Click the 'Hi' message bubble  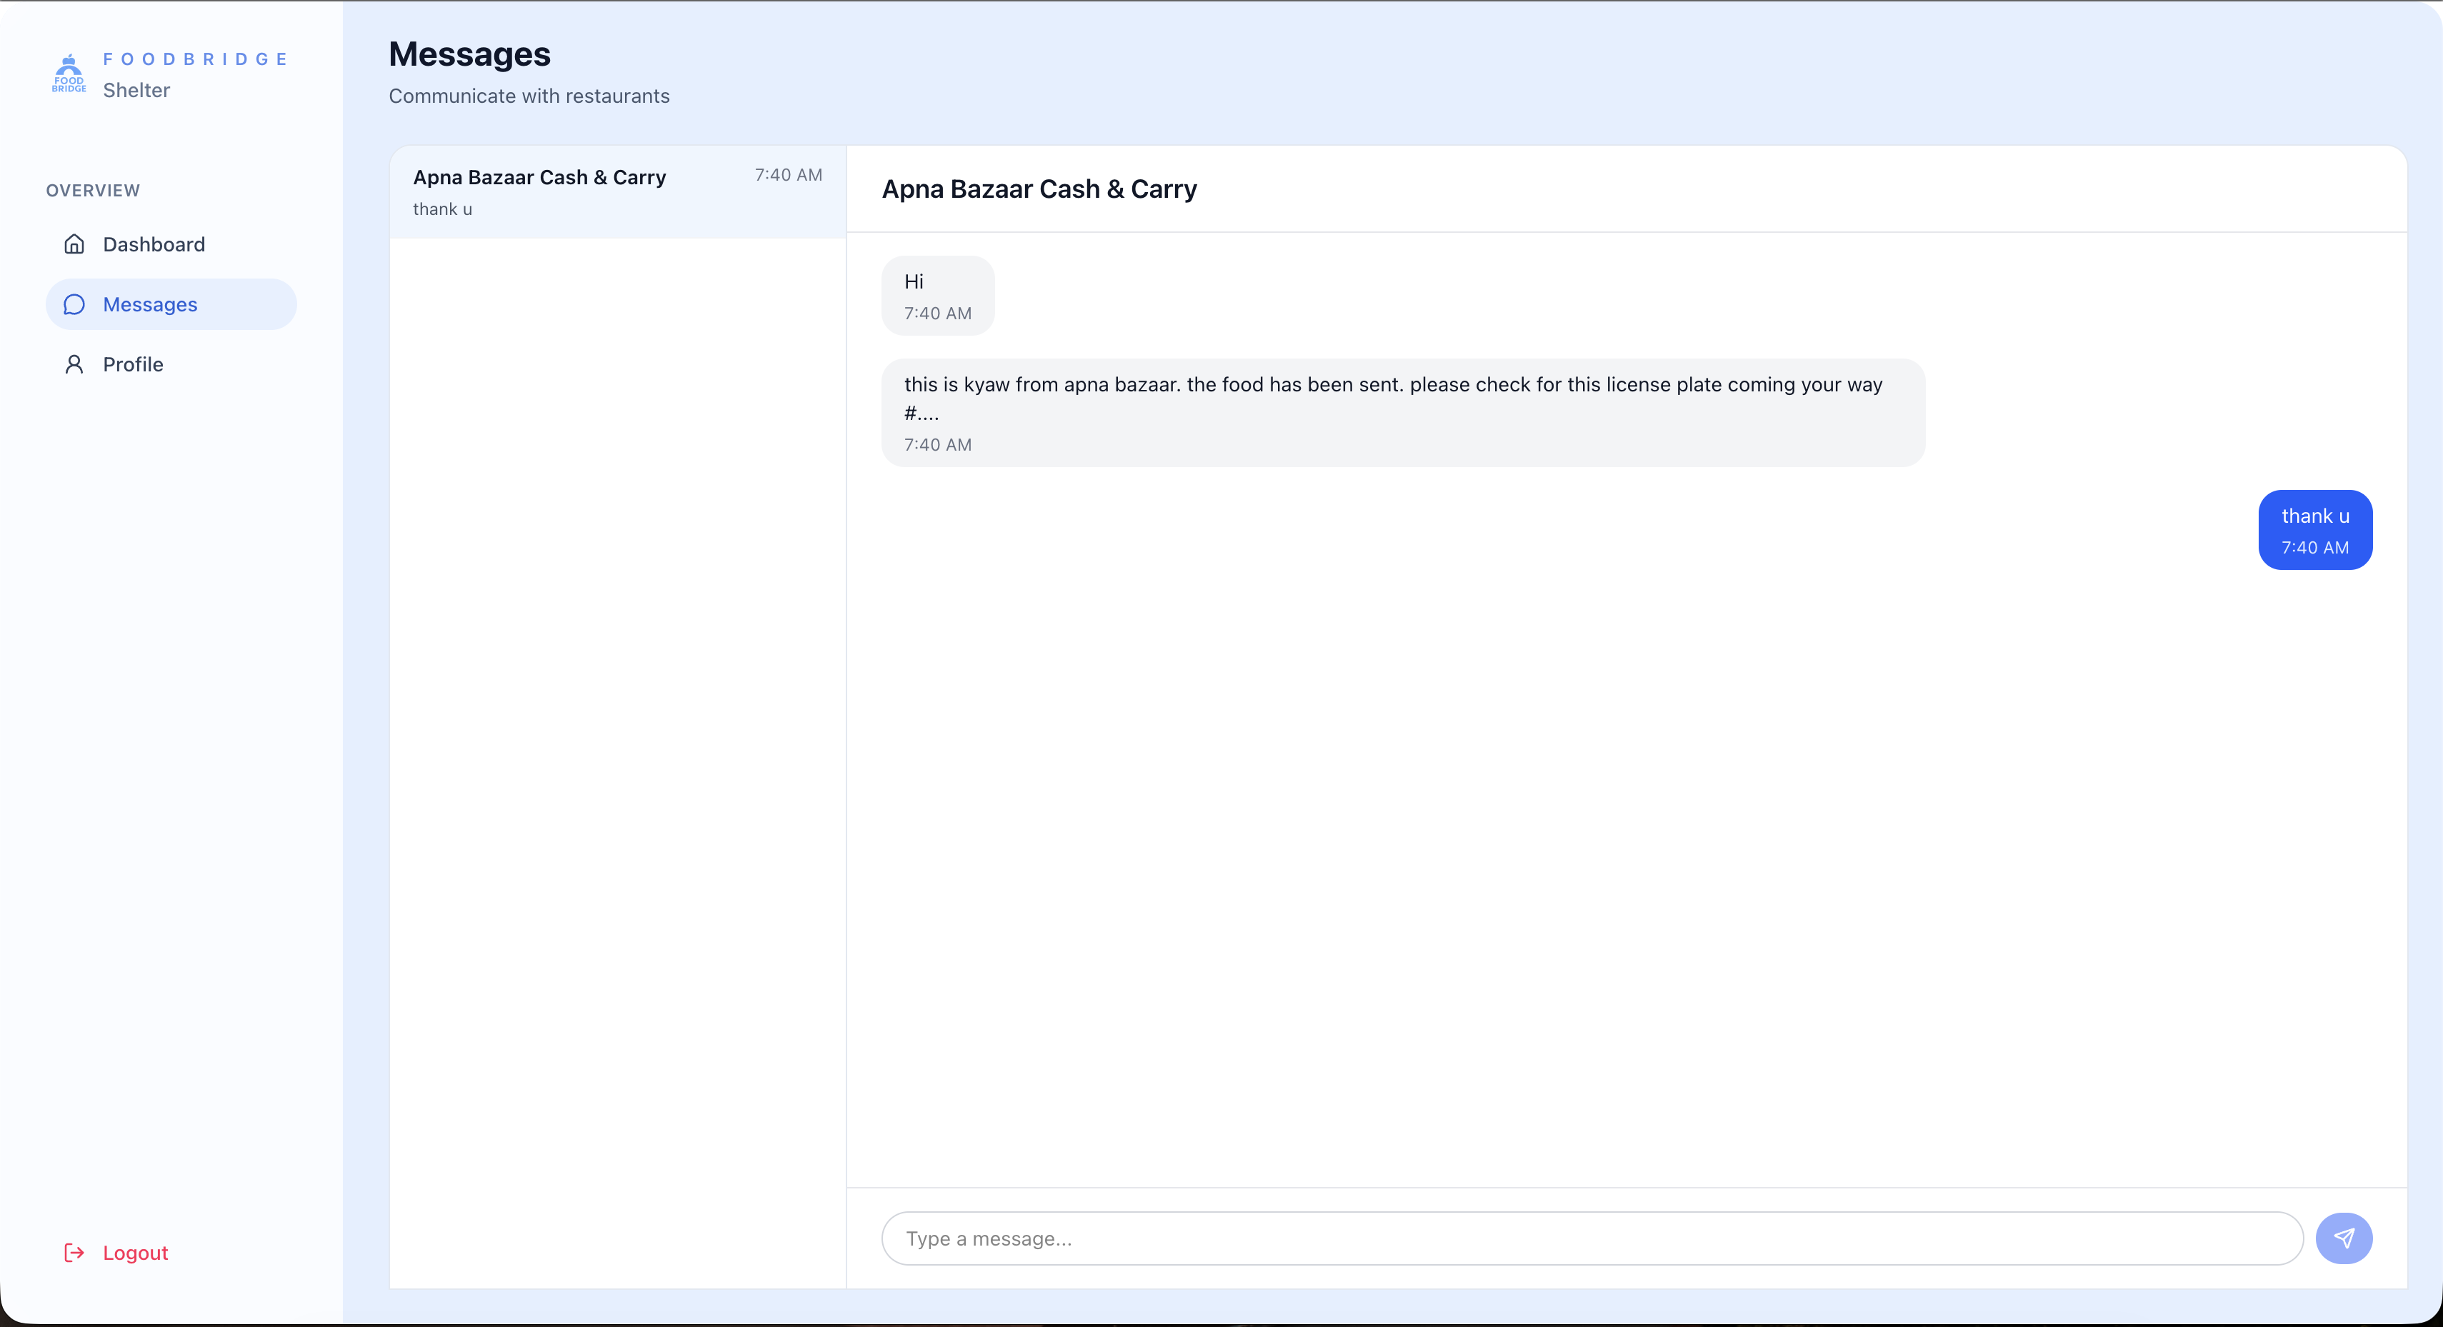[937, 295]
